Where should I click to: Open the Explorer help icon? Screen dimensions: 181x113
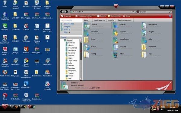pyautogui.click(x=170, y=16)
